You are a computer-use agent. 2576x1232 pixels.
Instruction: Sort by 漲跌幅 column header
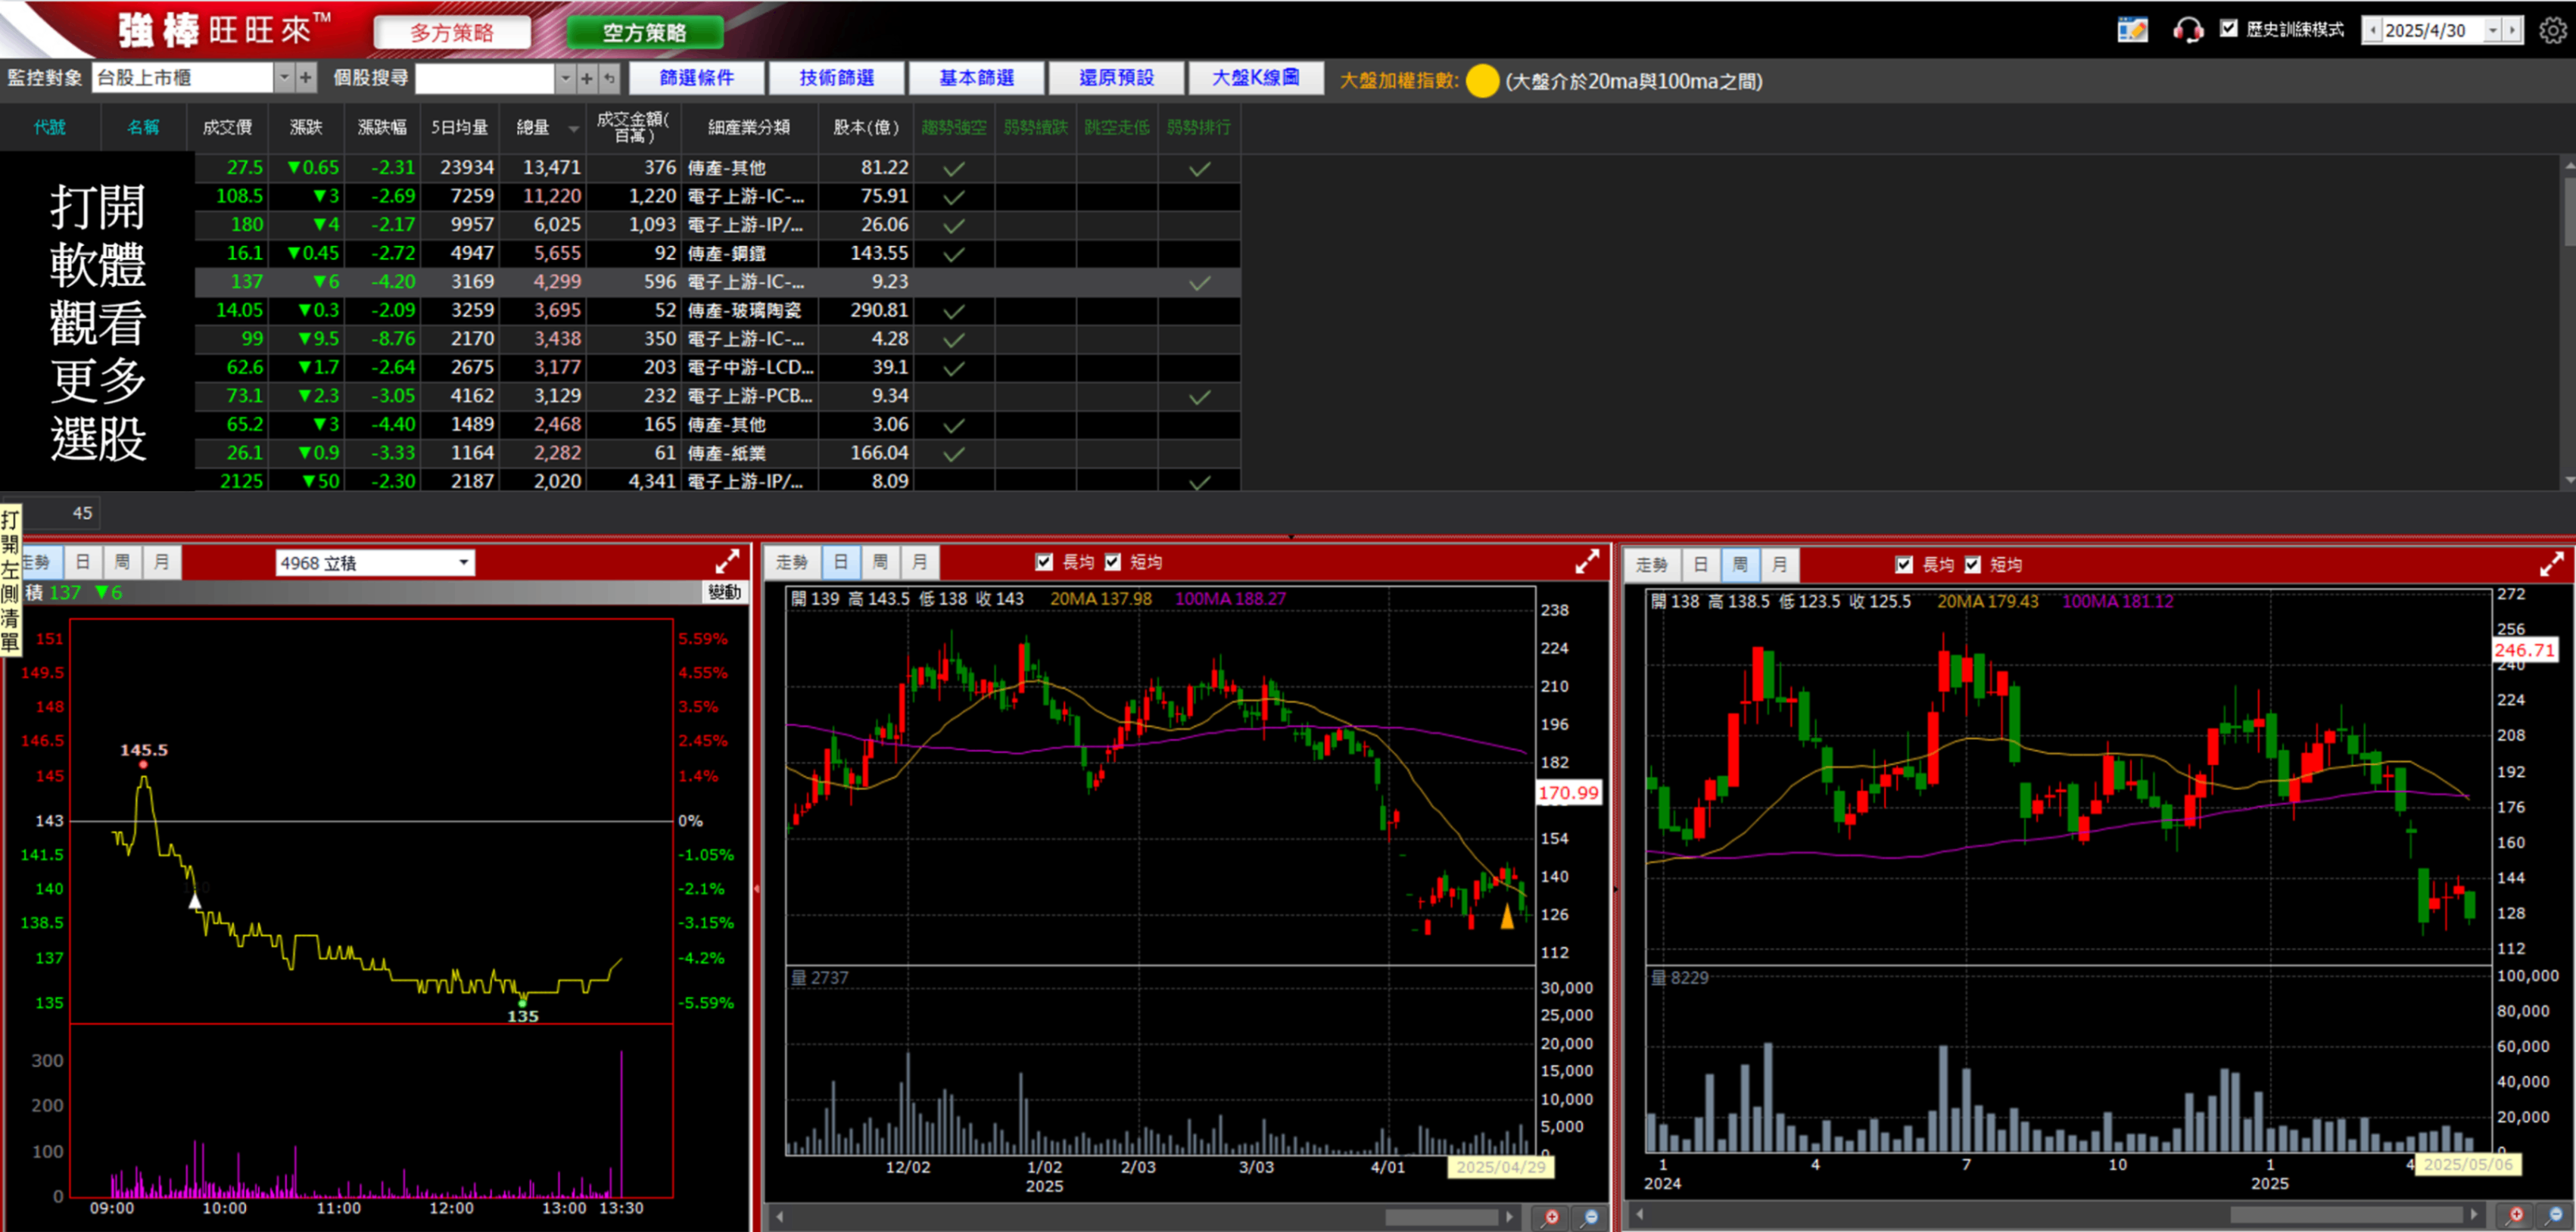click(382, 127)
